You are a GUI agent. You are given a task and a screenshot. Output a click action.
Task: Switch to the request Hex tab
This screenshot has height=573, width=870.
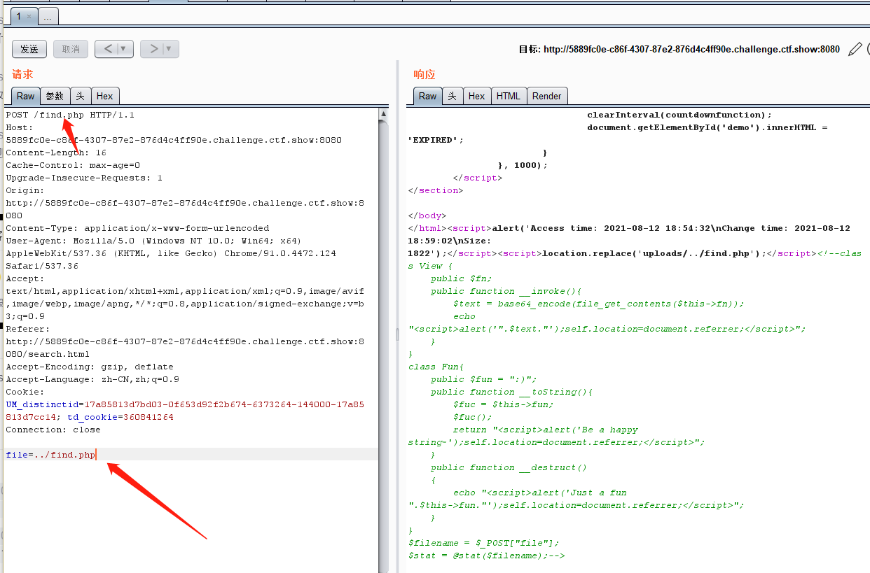coord(105,96)
